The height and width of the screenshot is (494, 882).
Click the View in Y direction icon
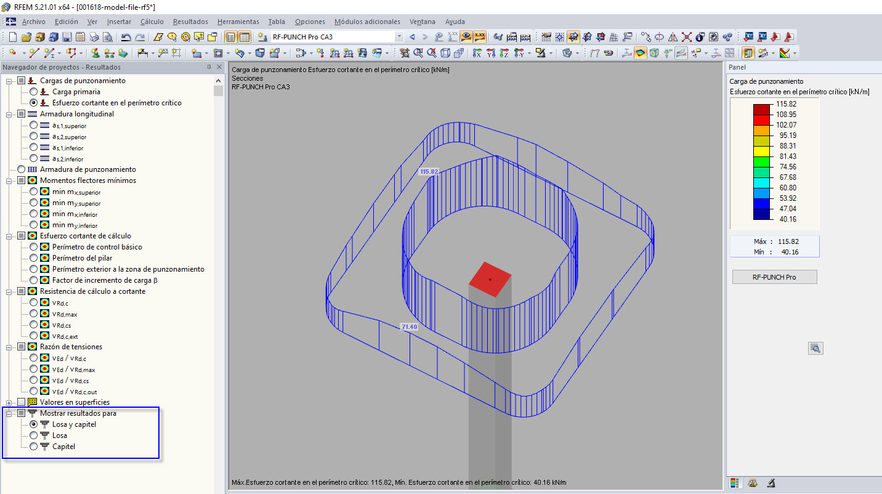pyautogui.click(x=491, y=54)
